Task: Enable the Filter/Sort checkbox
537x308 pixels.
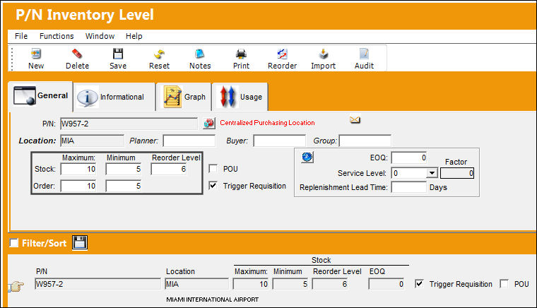Action: tap(14, 242)
